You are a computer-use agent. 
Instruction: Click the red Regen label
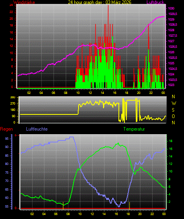[x=6, y=129]
